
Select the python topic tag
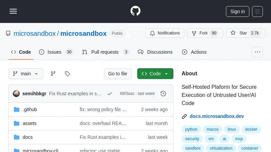point(191,129)
